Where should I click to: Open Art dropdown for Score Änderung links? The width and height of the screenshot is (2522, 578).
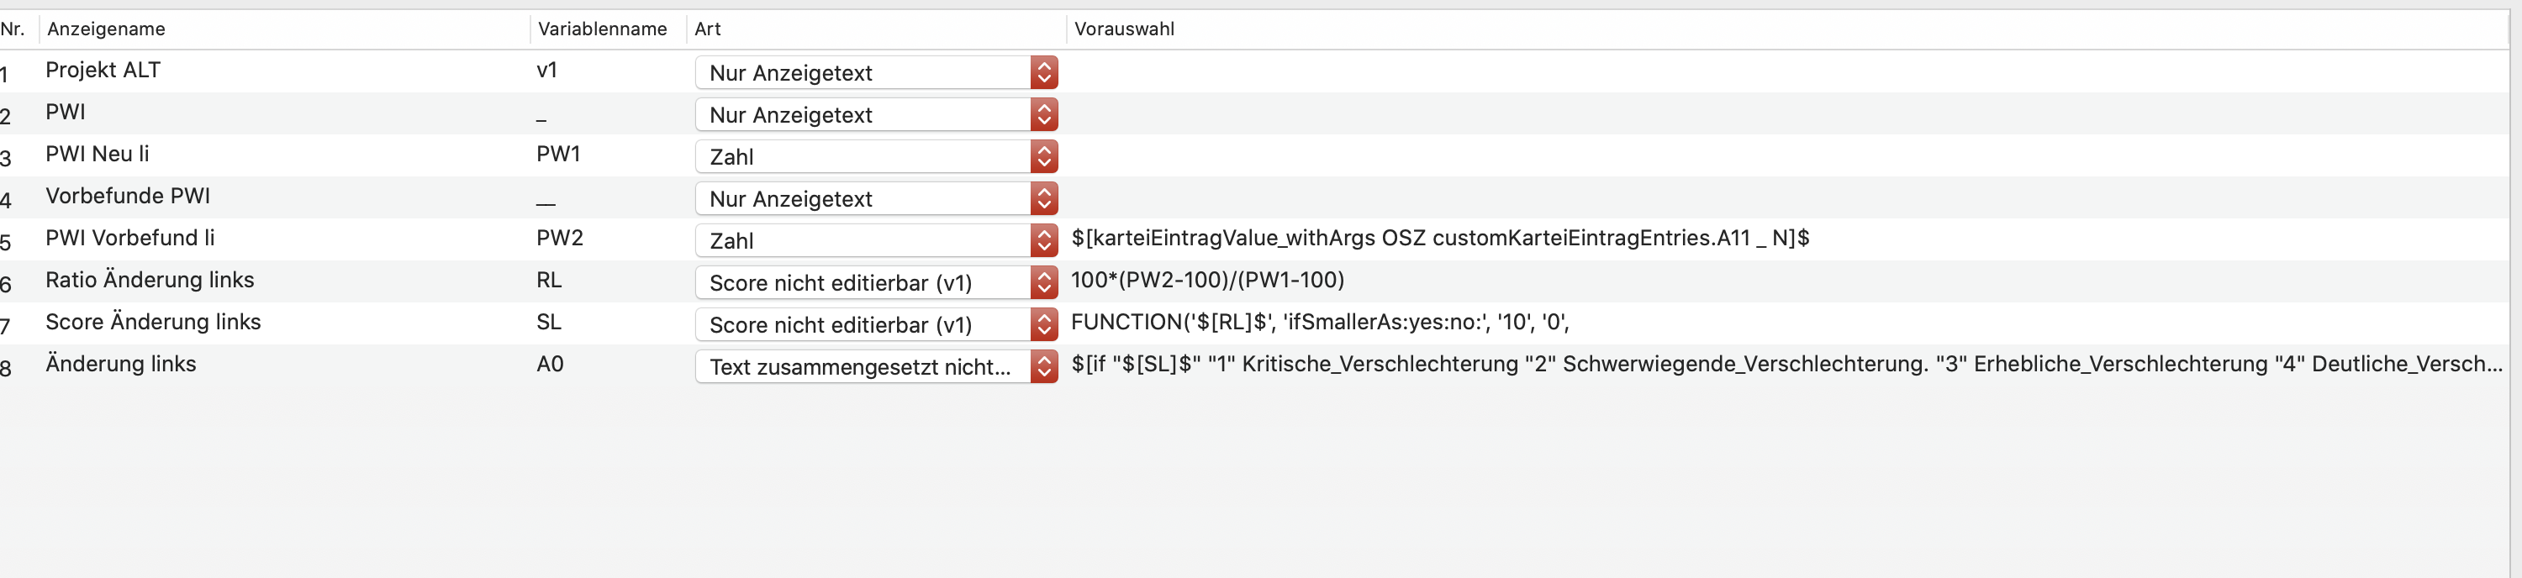pos(876,324)
